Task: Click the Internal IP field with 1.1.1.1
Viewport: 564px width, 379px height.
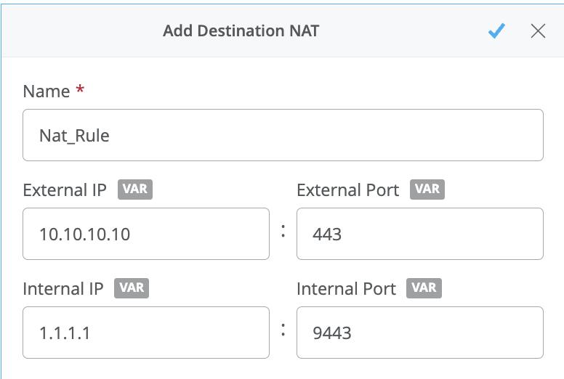Action: coord(146,333)
